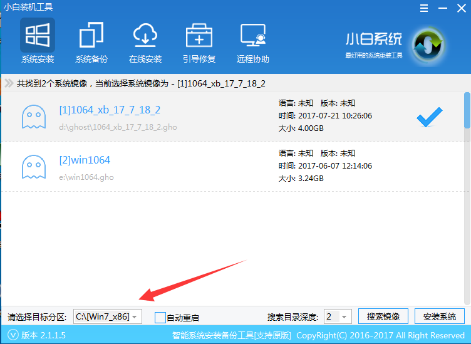Open 引导修复 toolbox icon

[x=199, y=35]
